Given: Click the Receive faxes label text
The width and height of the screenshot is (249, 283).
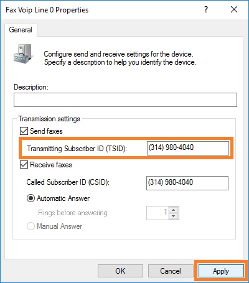Looking at the screenshot, I should tap(51, 165).
